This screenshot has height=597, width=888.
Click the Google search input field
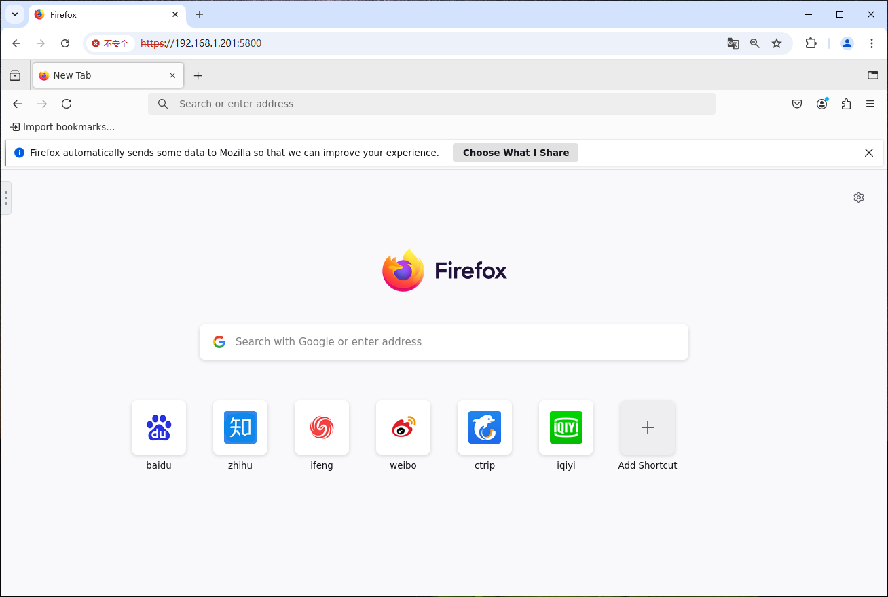click(443, 341)
